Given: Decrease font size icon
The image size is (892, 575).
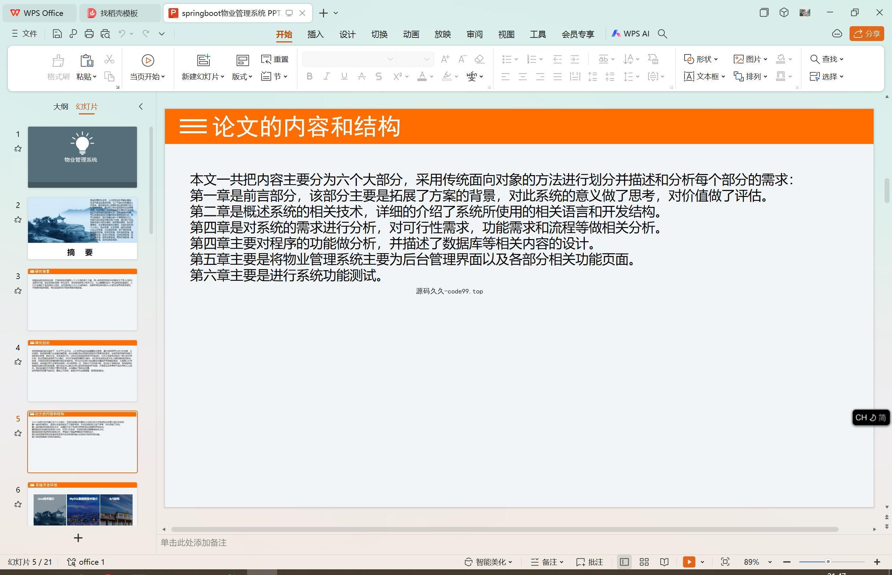Looking at the screenshot, I should [462, 59].
